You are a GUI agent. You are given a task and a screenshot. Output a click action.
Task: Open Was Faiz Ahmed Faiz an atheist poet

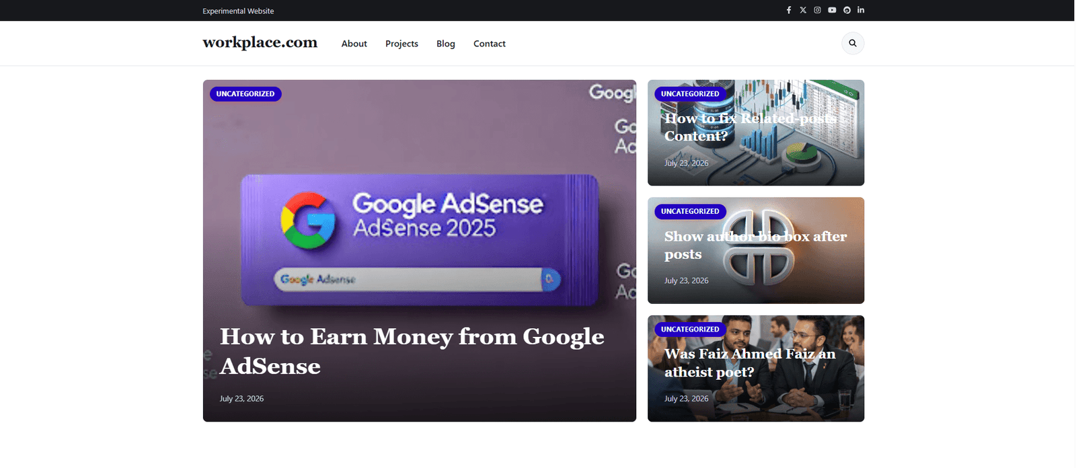click(x=750, y=363)
